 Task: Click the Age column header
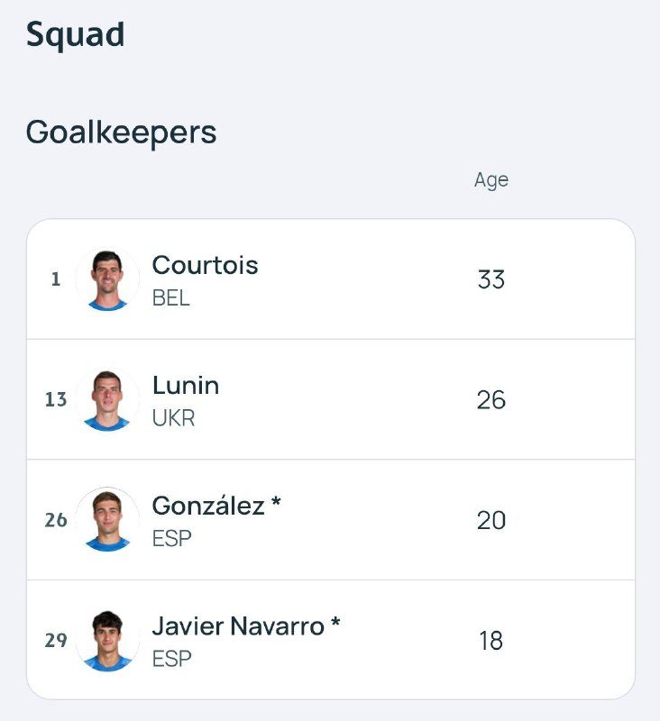point(491,180)
